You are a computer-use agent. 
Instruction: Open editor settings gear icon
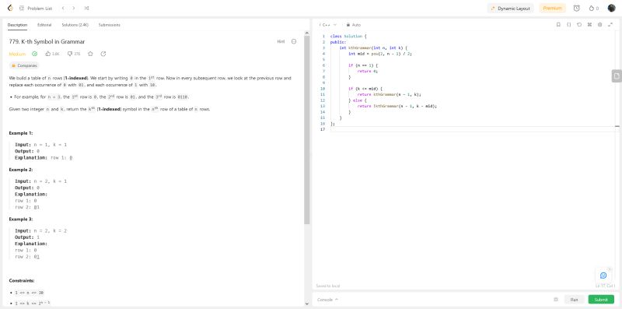coord(599,25)
